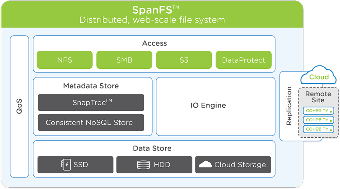
Task: Click the SnapTree metadata block
Action: point(91,103)
